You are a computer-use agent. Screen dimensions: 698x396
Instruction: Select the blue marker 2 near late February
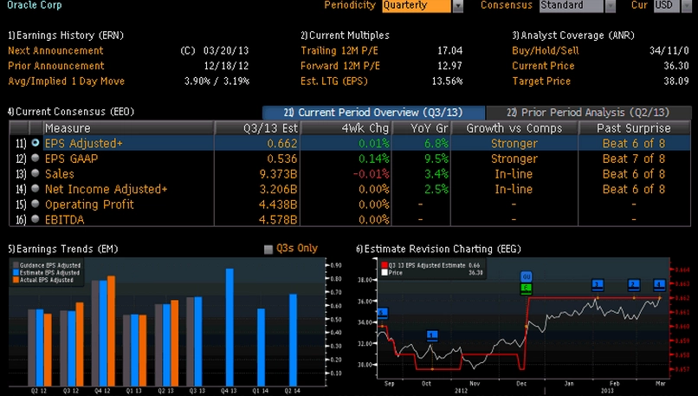(x=633, y=284)
